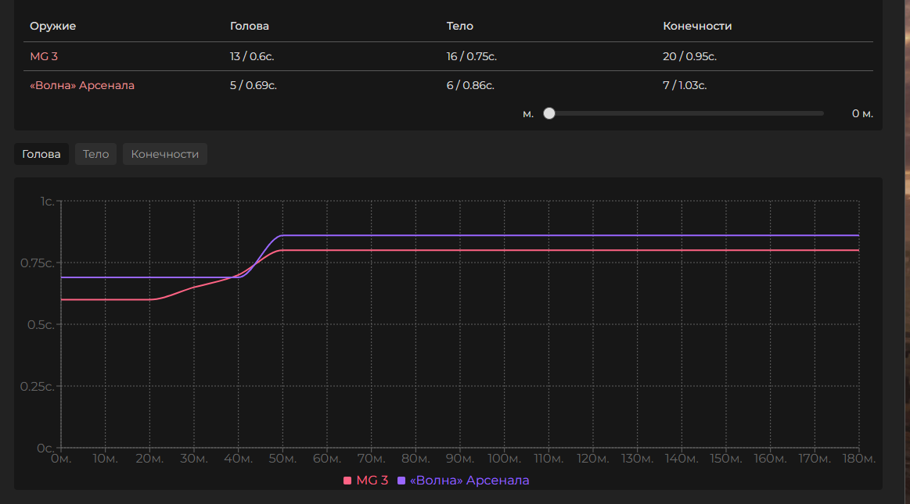Click the far right end of slider track
Viewport: 910px width, 504px height.
coord(821,113)
